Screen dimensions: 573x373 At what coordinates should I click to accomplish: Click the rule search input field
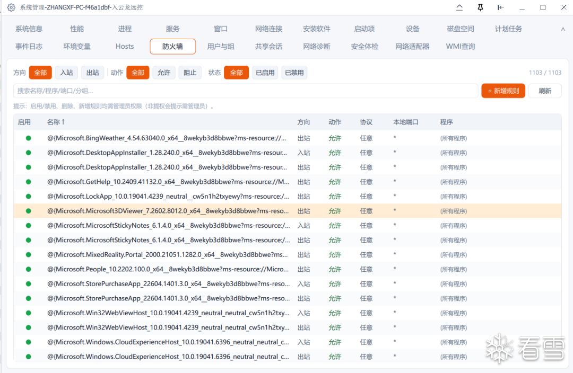pos(246,91)
